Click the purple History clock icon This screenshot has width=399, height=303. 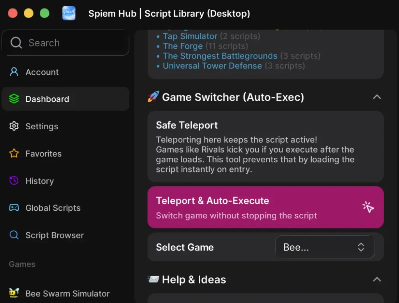(14, 180)
